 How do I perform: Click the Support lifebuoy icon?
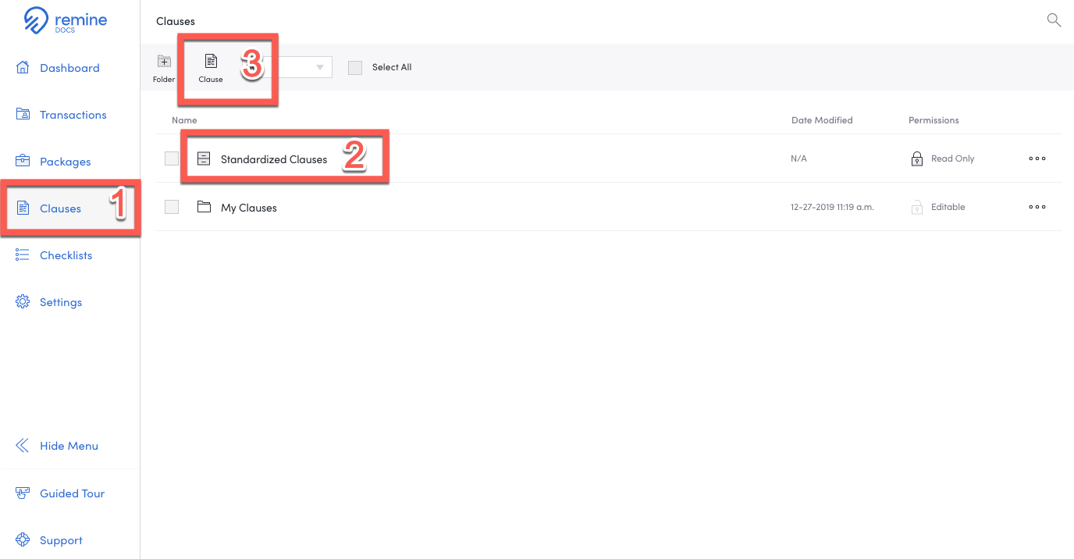click(x=23, y=540)
